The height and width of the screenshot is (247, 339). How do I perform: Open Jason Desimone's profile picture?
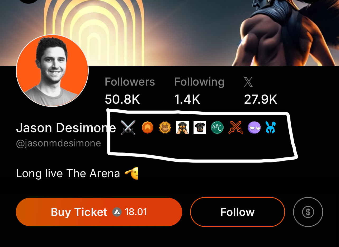pyautogui.click(x=52, y=71)
